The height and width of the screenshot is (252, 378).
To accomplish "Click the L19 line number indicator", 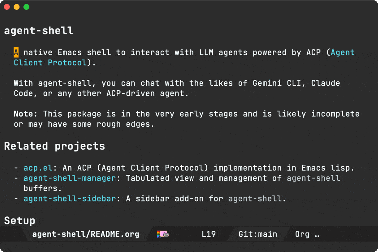I will 209,234.
